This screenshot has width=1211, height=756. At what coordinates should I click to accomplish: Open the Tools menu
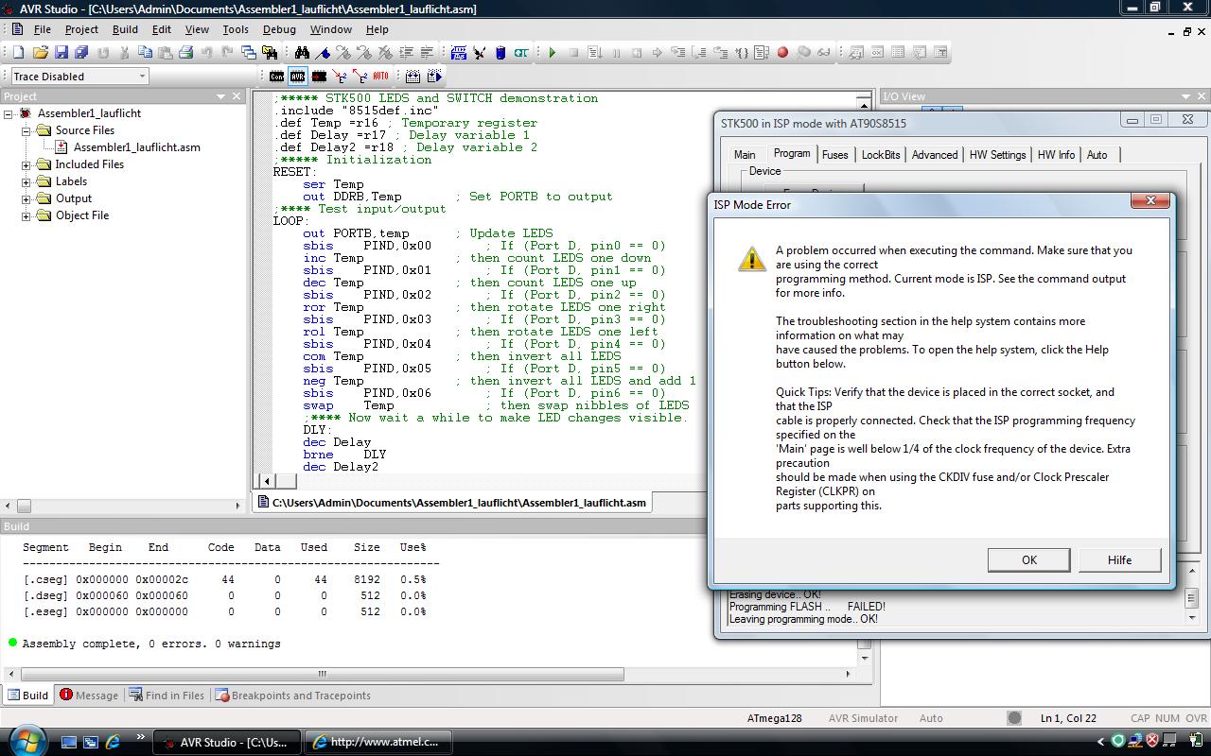pyautogui.click(x=236, y=29)
